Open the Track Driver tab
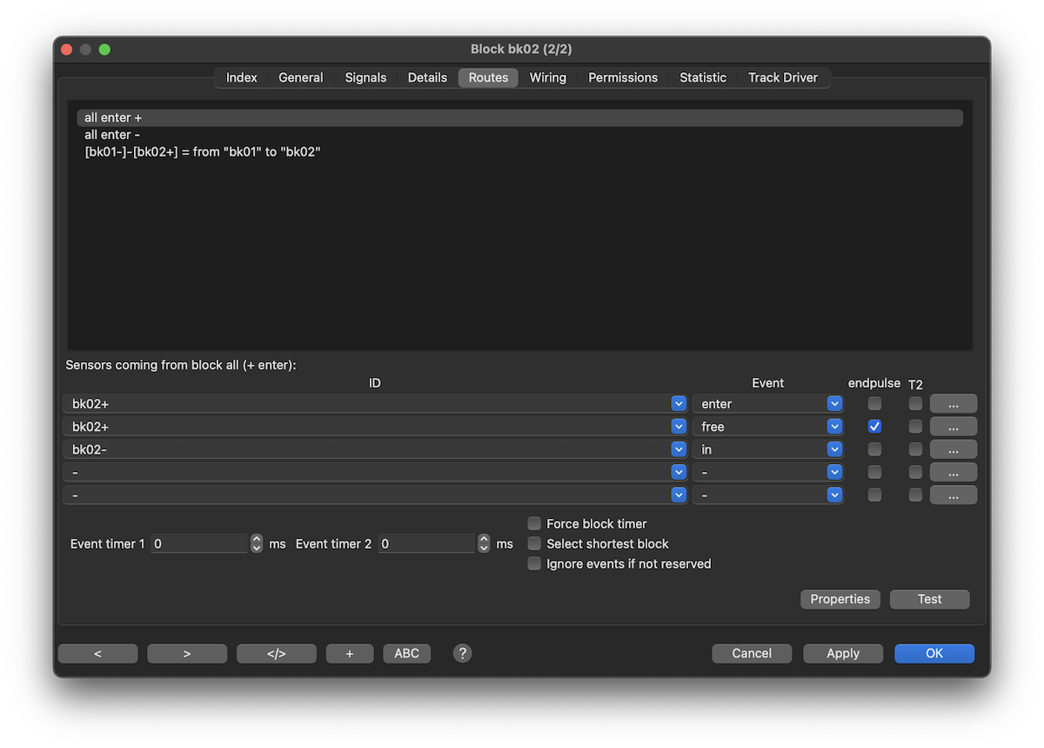Viewport: 1044px width, 748px height. click(783, 77)
